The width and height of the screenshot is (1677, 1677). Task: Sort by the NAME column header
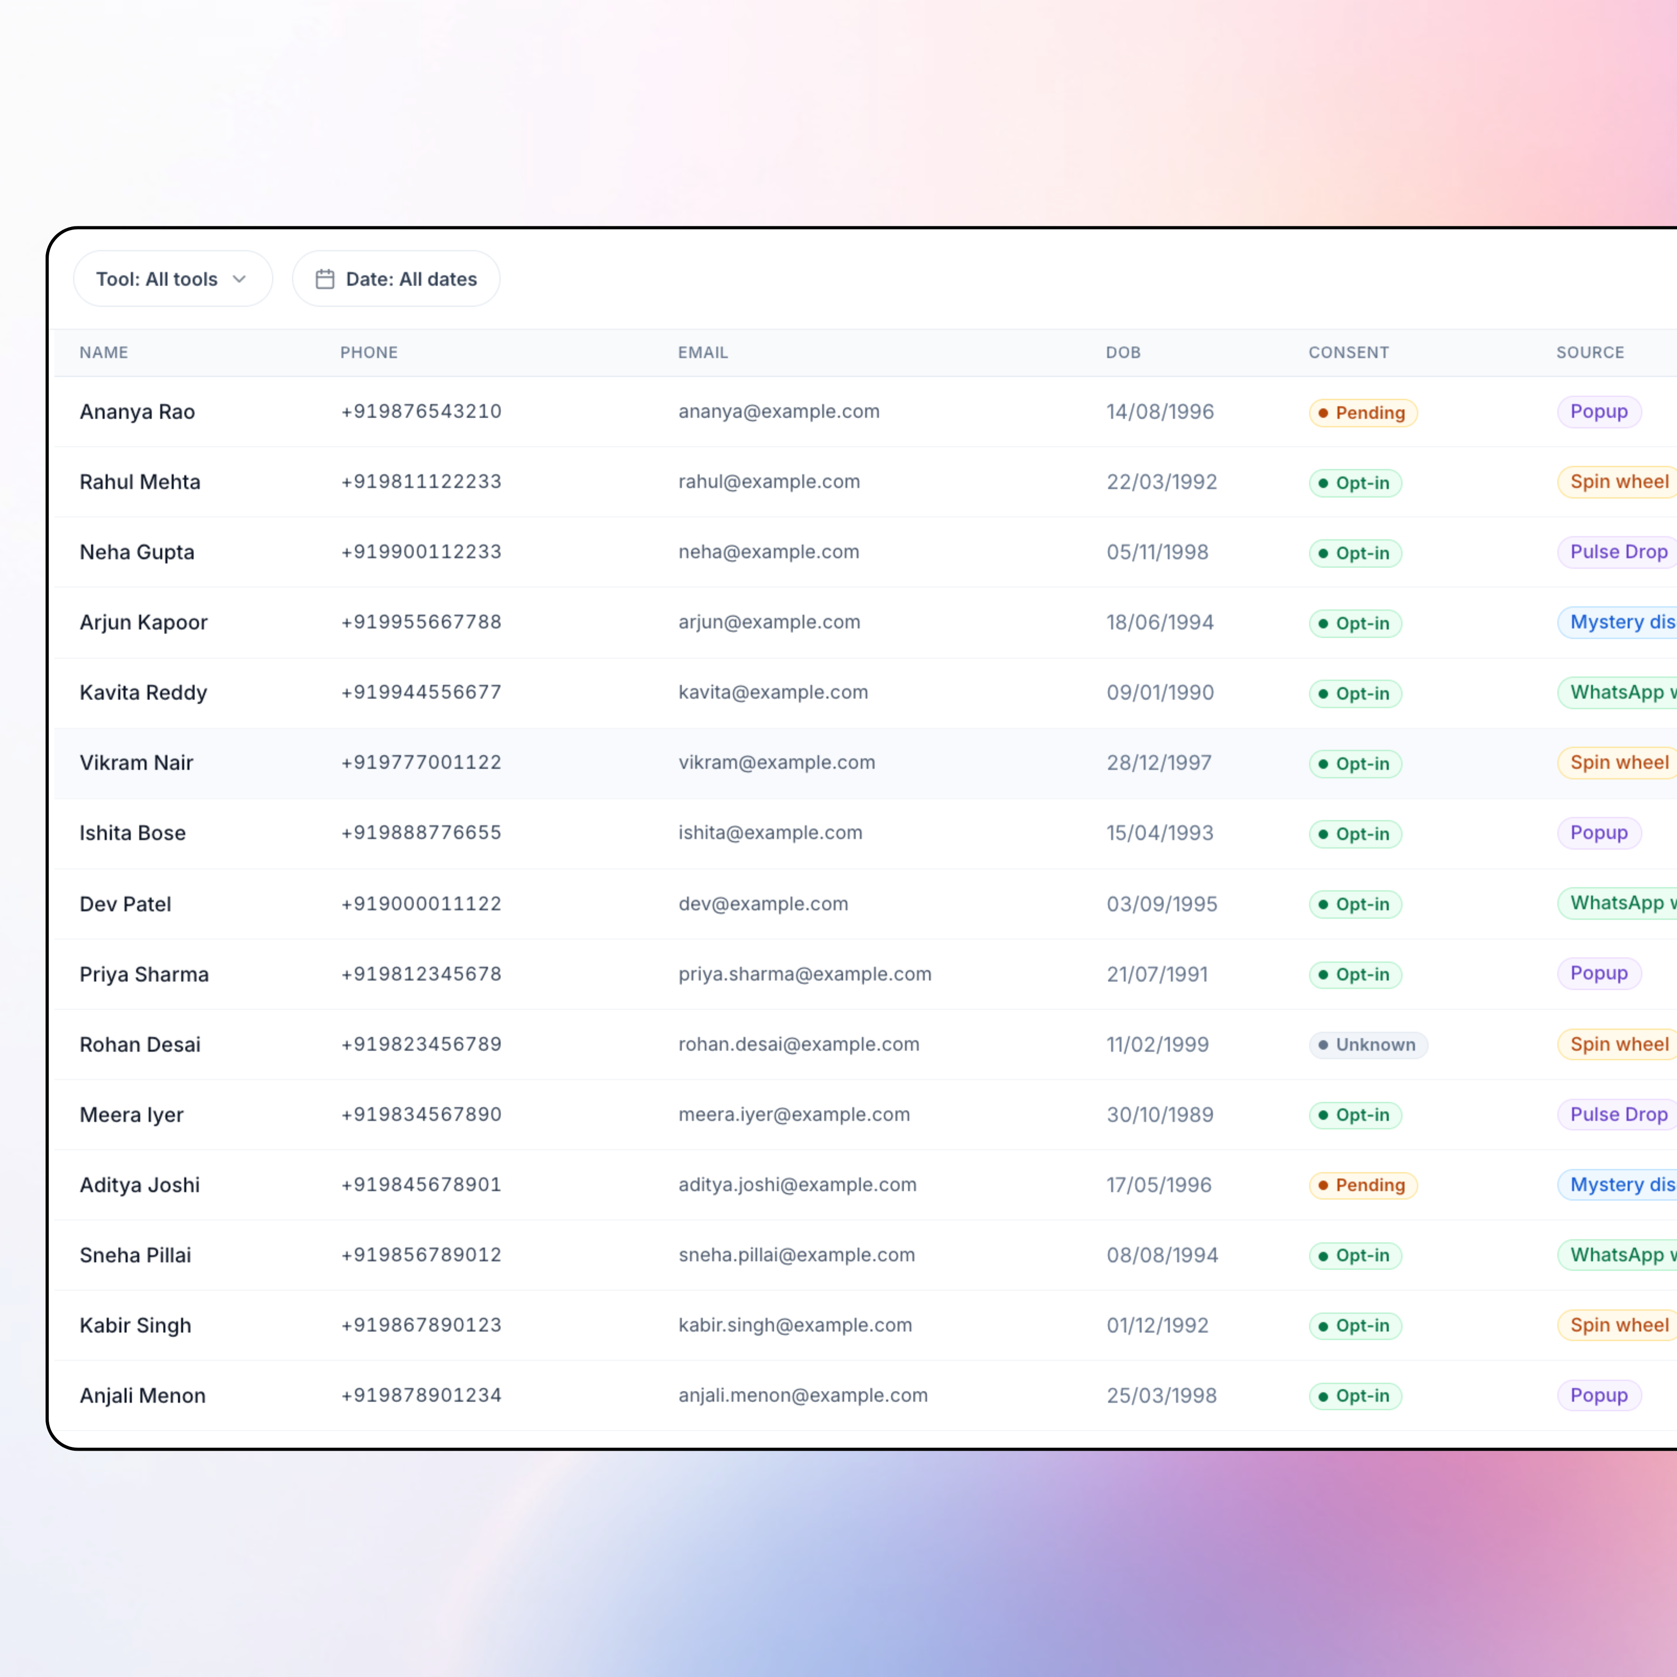[x=104, y=352]
